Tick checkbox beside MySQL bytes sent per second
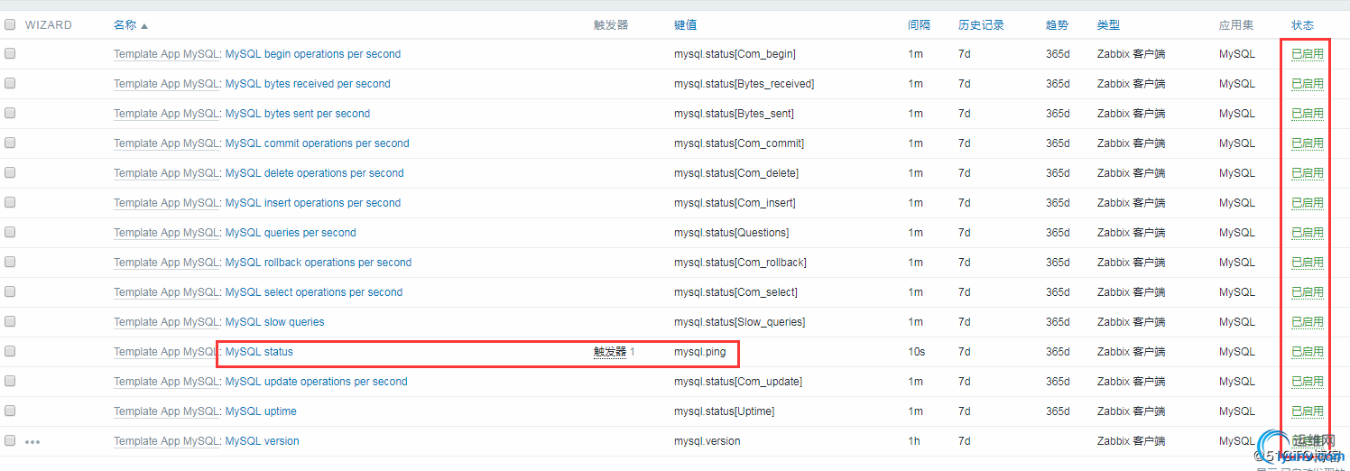 click(x=10, y=113)
